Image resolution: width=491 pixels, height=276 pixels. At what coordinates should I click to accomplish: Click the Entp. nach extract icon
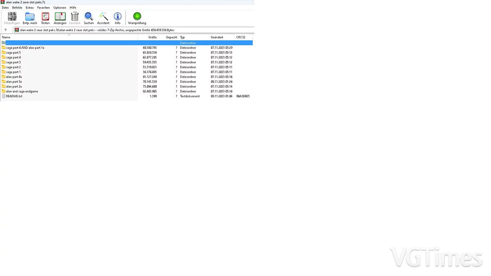pyautogui.click(x=30, y=17)
